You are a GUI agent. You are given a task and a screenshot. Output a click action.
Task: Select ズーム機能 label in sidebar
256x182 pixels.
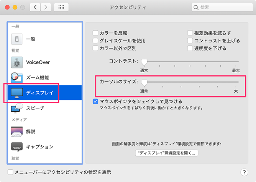(38, 78)
